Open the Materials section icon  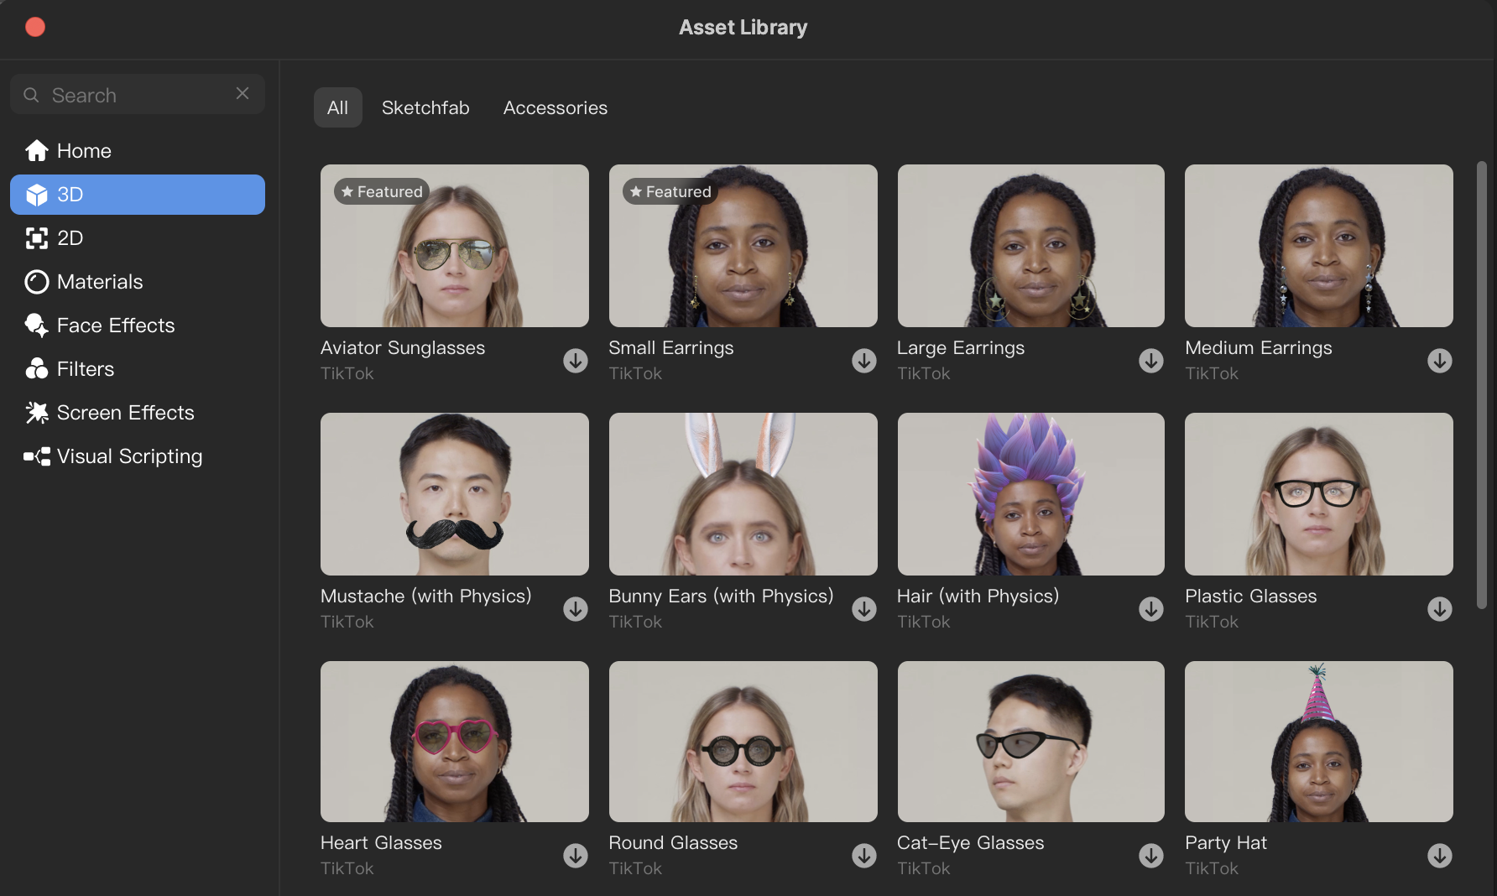(37, 281)
